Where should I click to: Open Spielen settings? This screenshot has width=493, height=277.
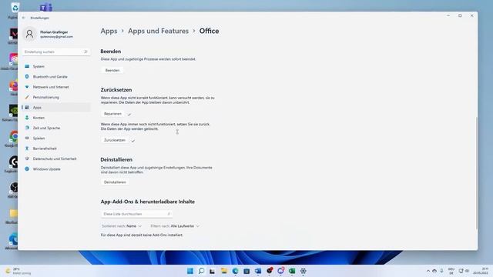coord(56,138)
